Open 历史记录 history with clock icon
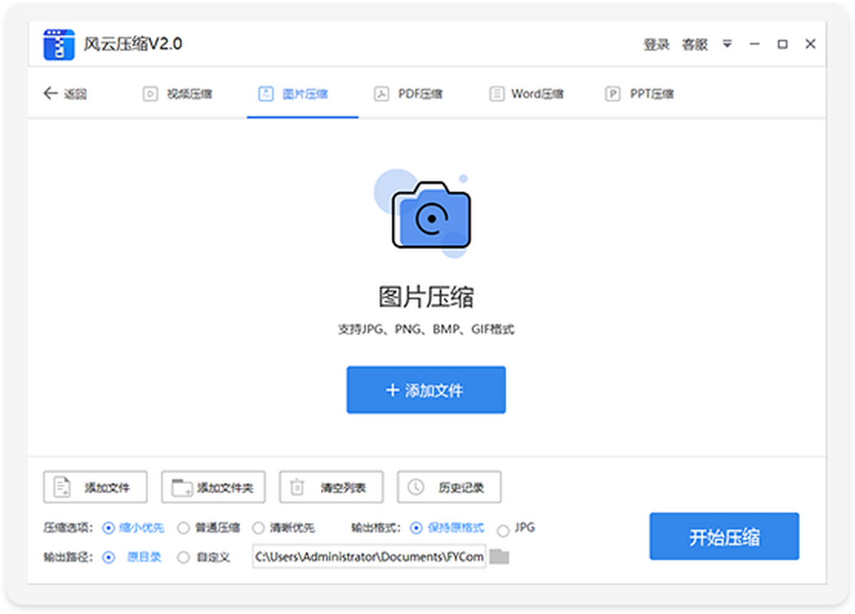The width and height of the screenshot is (855, 614). click(x=449, y=487)
